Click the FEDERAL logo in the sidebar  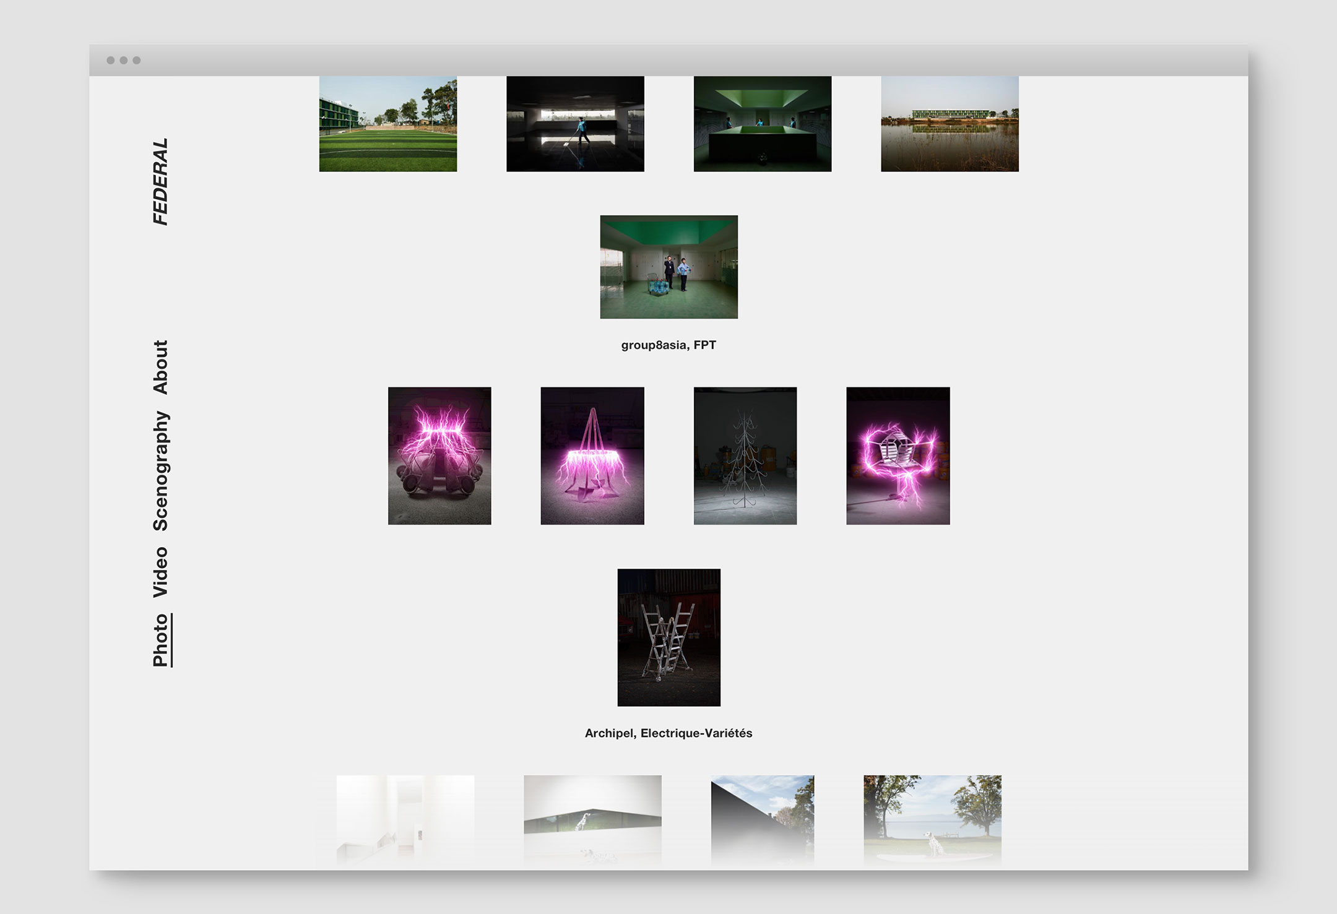[x=160, y=181]
